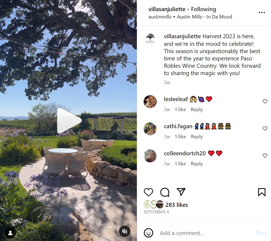Image resolution: width=271 pixels, height=241 pixels.
Task: Like lesleeleaf's comment
Action: coord(265,101)
